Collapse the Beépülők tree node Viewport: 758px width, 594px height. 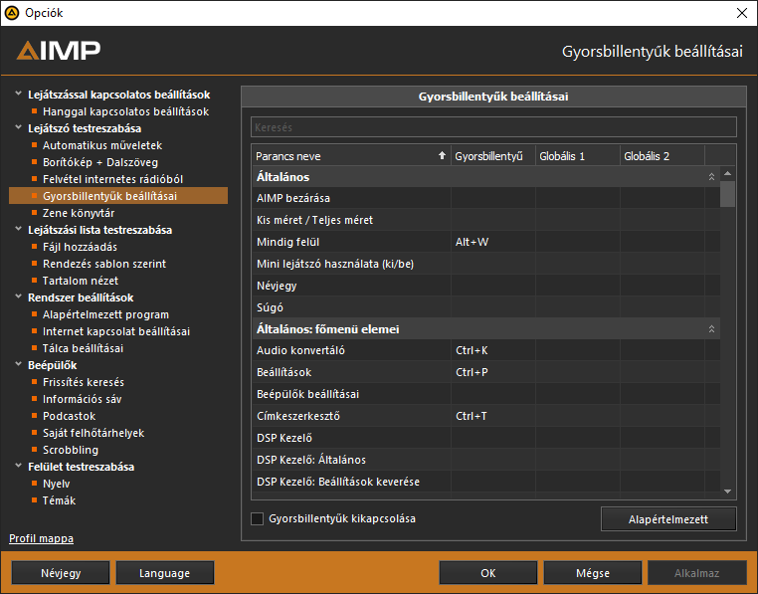[x=18, y=365]
